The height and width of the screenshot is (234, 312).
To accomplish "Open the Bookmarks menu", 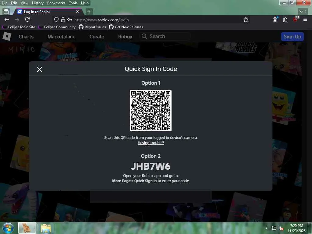I will click(56, 3).
